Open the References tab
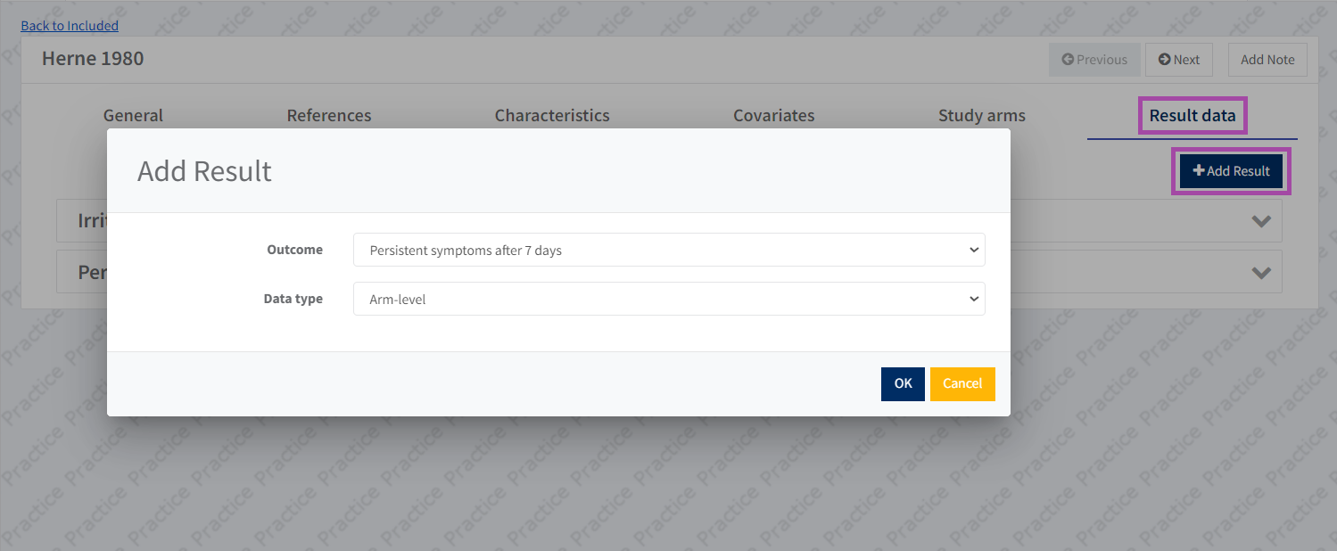Viewport: 1337px width, 551px height. tap(329, 116)
